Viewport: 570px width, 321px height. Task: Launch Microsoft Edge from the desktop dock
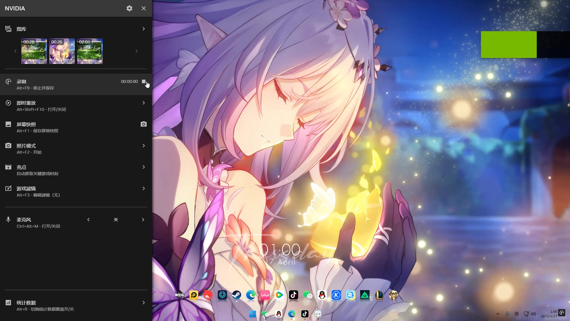(x=251, y=295)
